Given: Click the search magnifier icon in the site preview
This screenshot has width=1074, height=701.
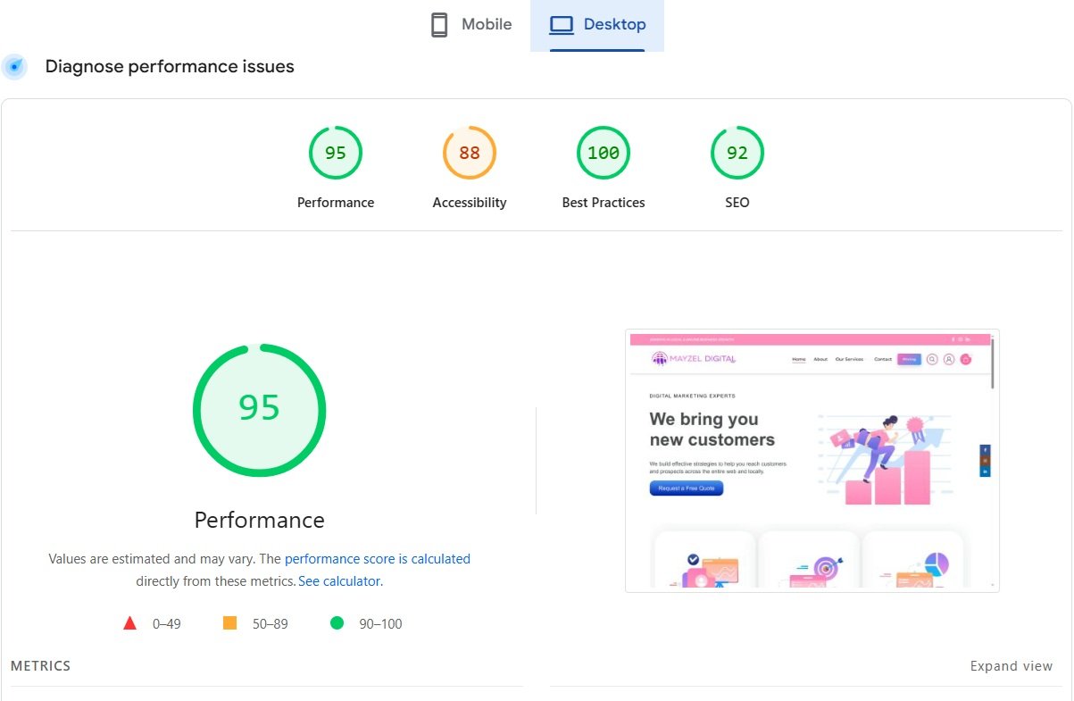Looking at the screenshot, I should click(x=932, y=360).
